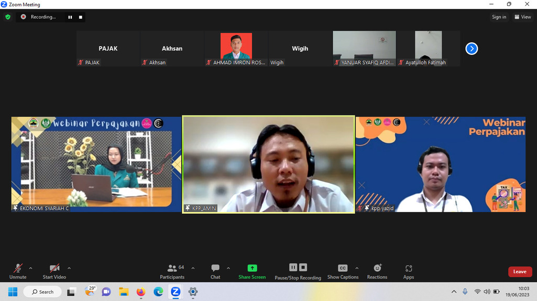Image resolution: width=537 pixels, height=301 pixels.
Task: Leave the meeting with red Leave button
Action: click(x=520, y=272)
